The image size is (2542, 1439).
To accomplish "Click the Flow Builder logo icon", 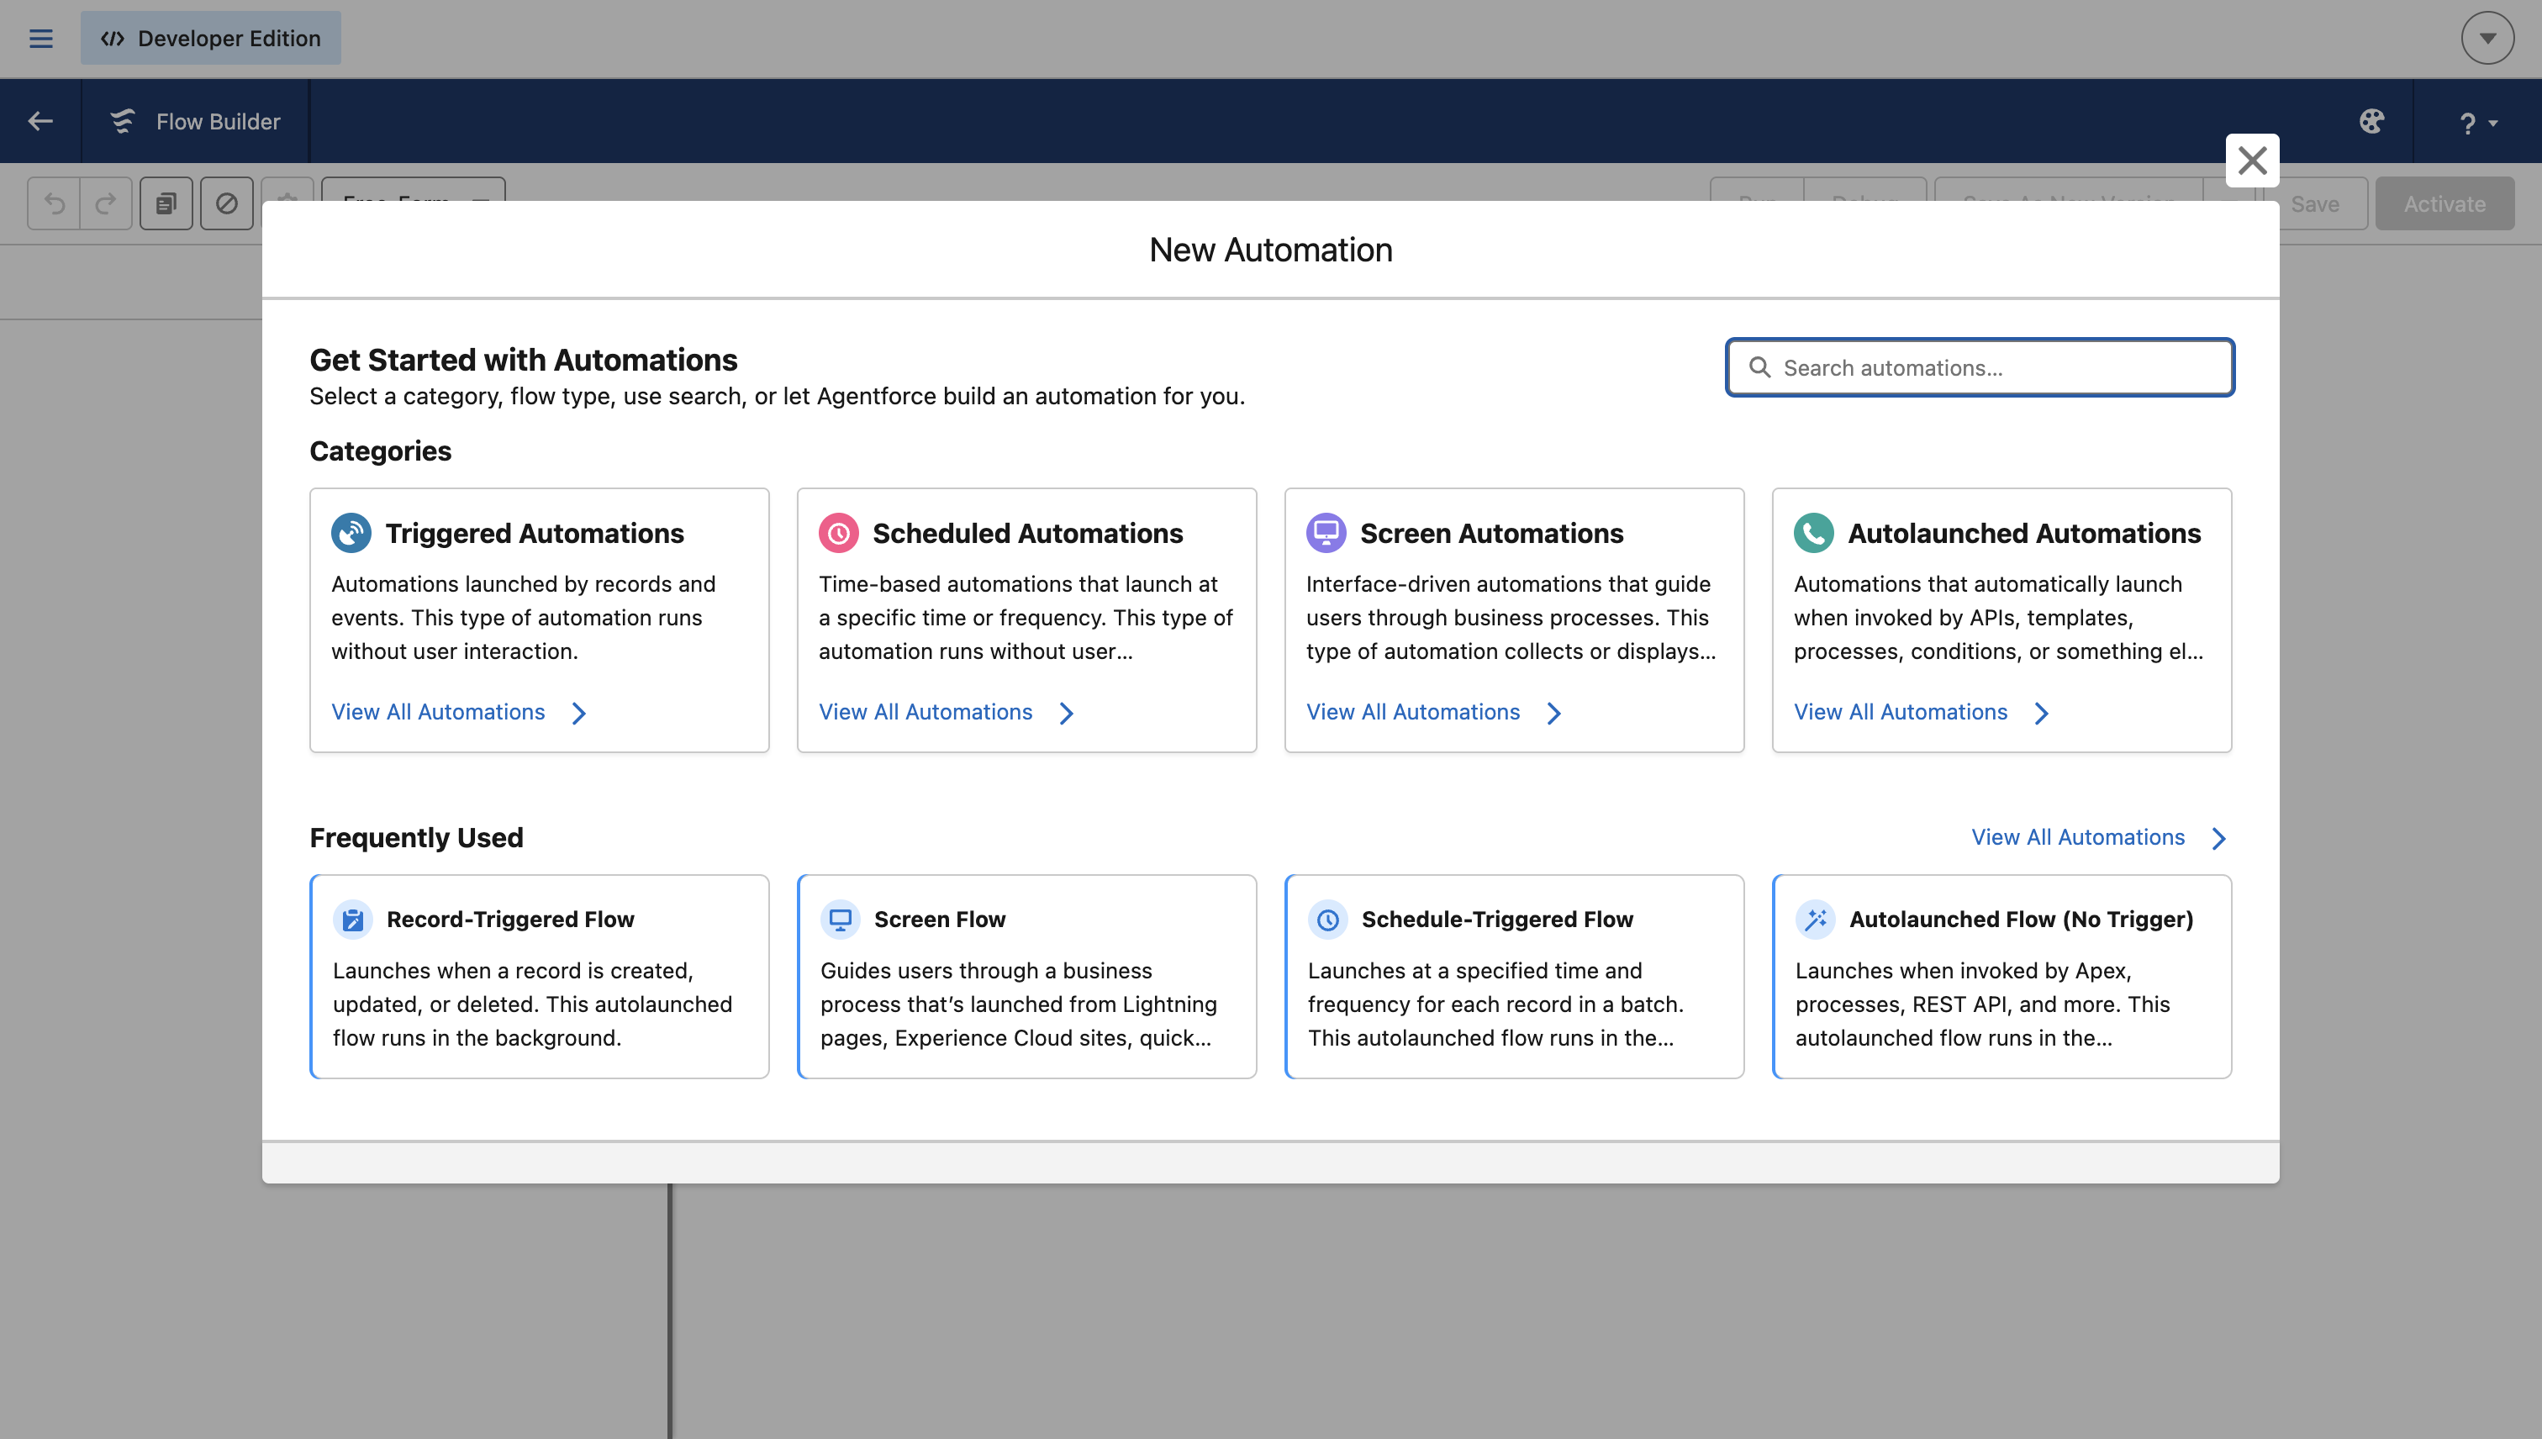I will (123, 122).
